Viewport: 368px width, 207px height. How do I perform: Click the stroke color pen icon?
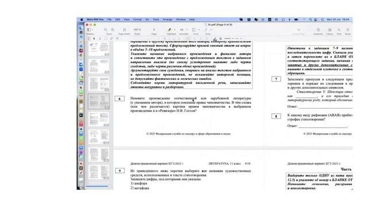point(215,39)
